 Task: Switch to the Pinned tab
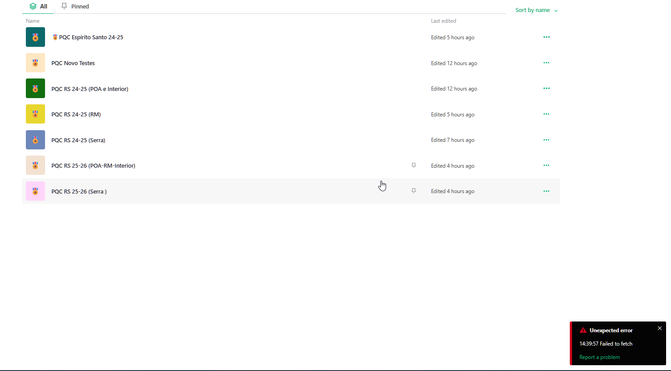point(75,7)
